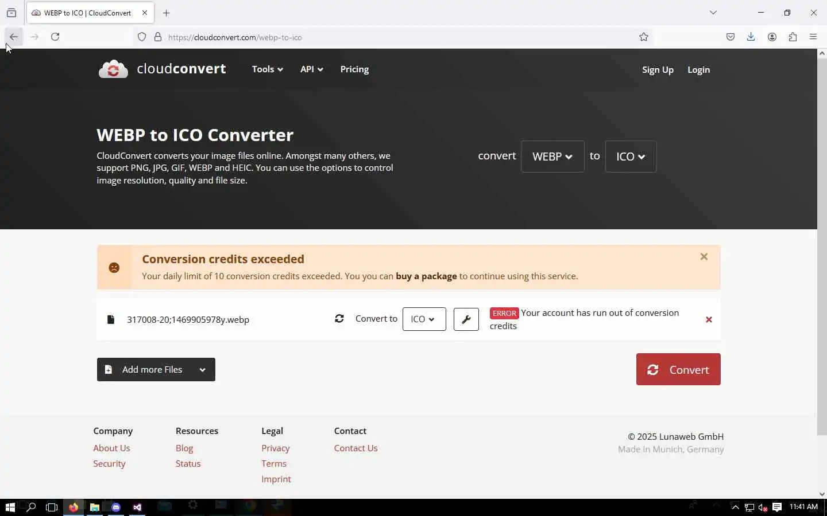Image resolution: width=827 pixels, height=516 pixels.
Task: Click the scrollbar down arrow
Action: pyautogui.click(x=822, y=494)
